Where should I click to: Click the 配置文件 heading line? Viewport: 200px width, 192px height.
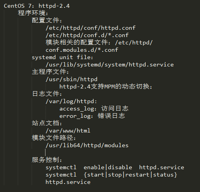coord(47,20)
